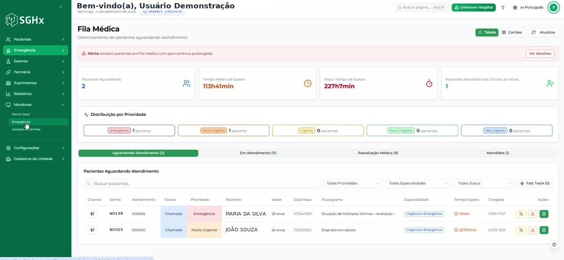Expand Cadastros da Unidade chevron

(x=63, y=159)
